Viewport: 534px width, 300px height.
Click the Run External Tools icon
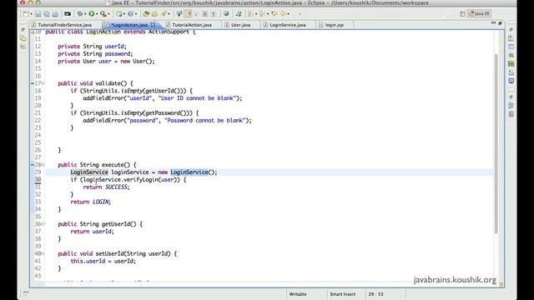(103, 14)
